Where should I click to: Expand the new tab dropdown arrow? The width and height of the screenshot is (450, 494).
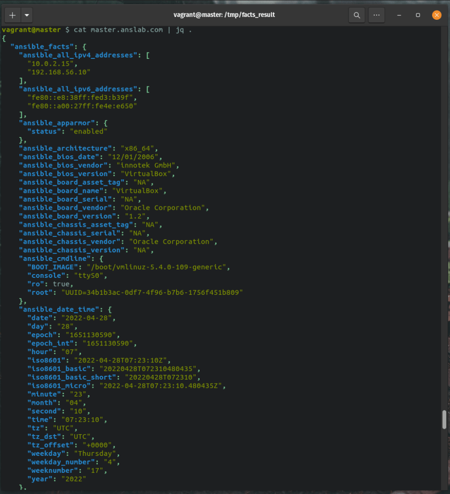pos(27,15)
